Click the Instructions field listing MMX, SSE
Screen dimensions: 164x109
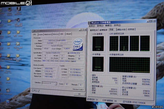[63, 61]
